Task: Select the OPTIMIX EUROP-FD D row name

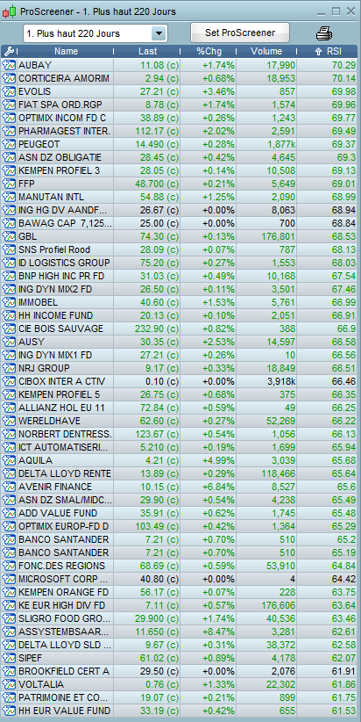Action: 64,526
